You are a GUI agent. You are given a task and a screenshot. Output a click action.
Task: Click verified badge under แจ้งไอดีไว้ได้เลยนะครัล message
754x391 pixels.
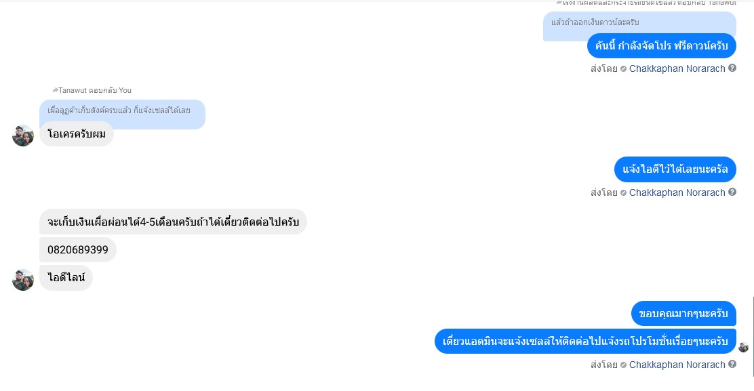[x=623, y=193]
